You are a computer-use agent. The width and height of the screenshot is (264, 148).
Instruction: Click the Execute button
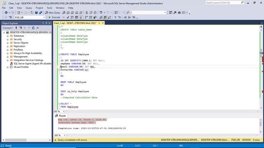[x=54, y=17]
